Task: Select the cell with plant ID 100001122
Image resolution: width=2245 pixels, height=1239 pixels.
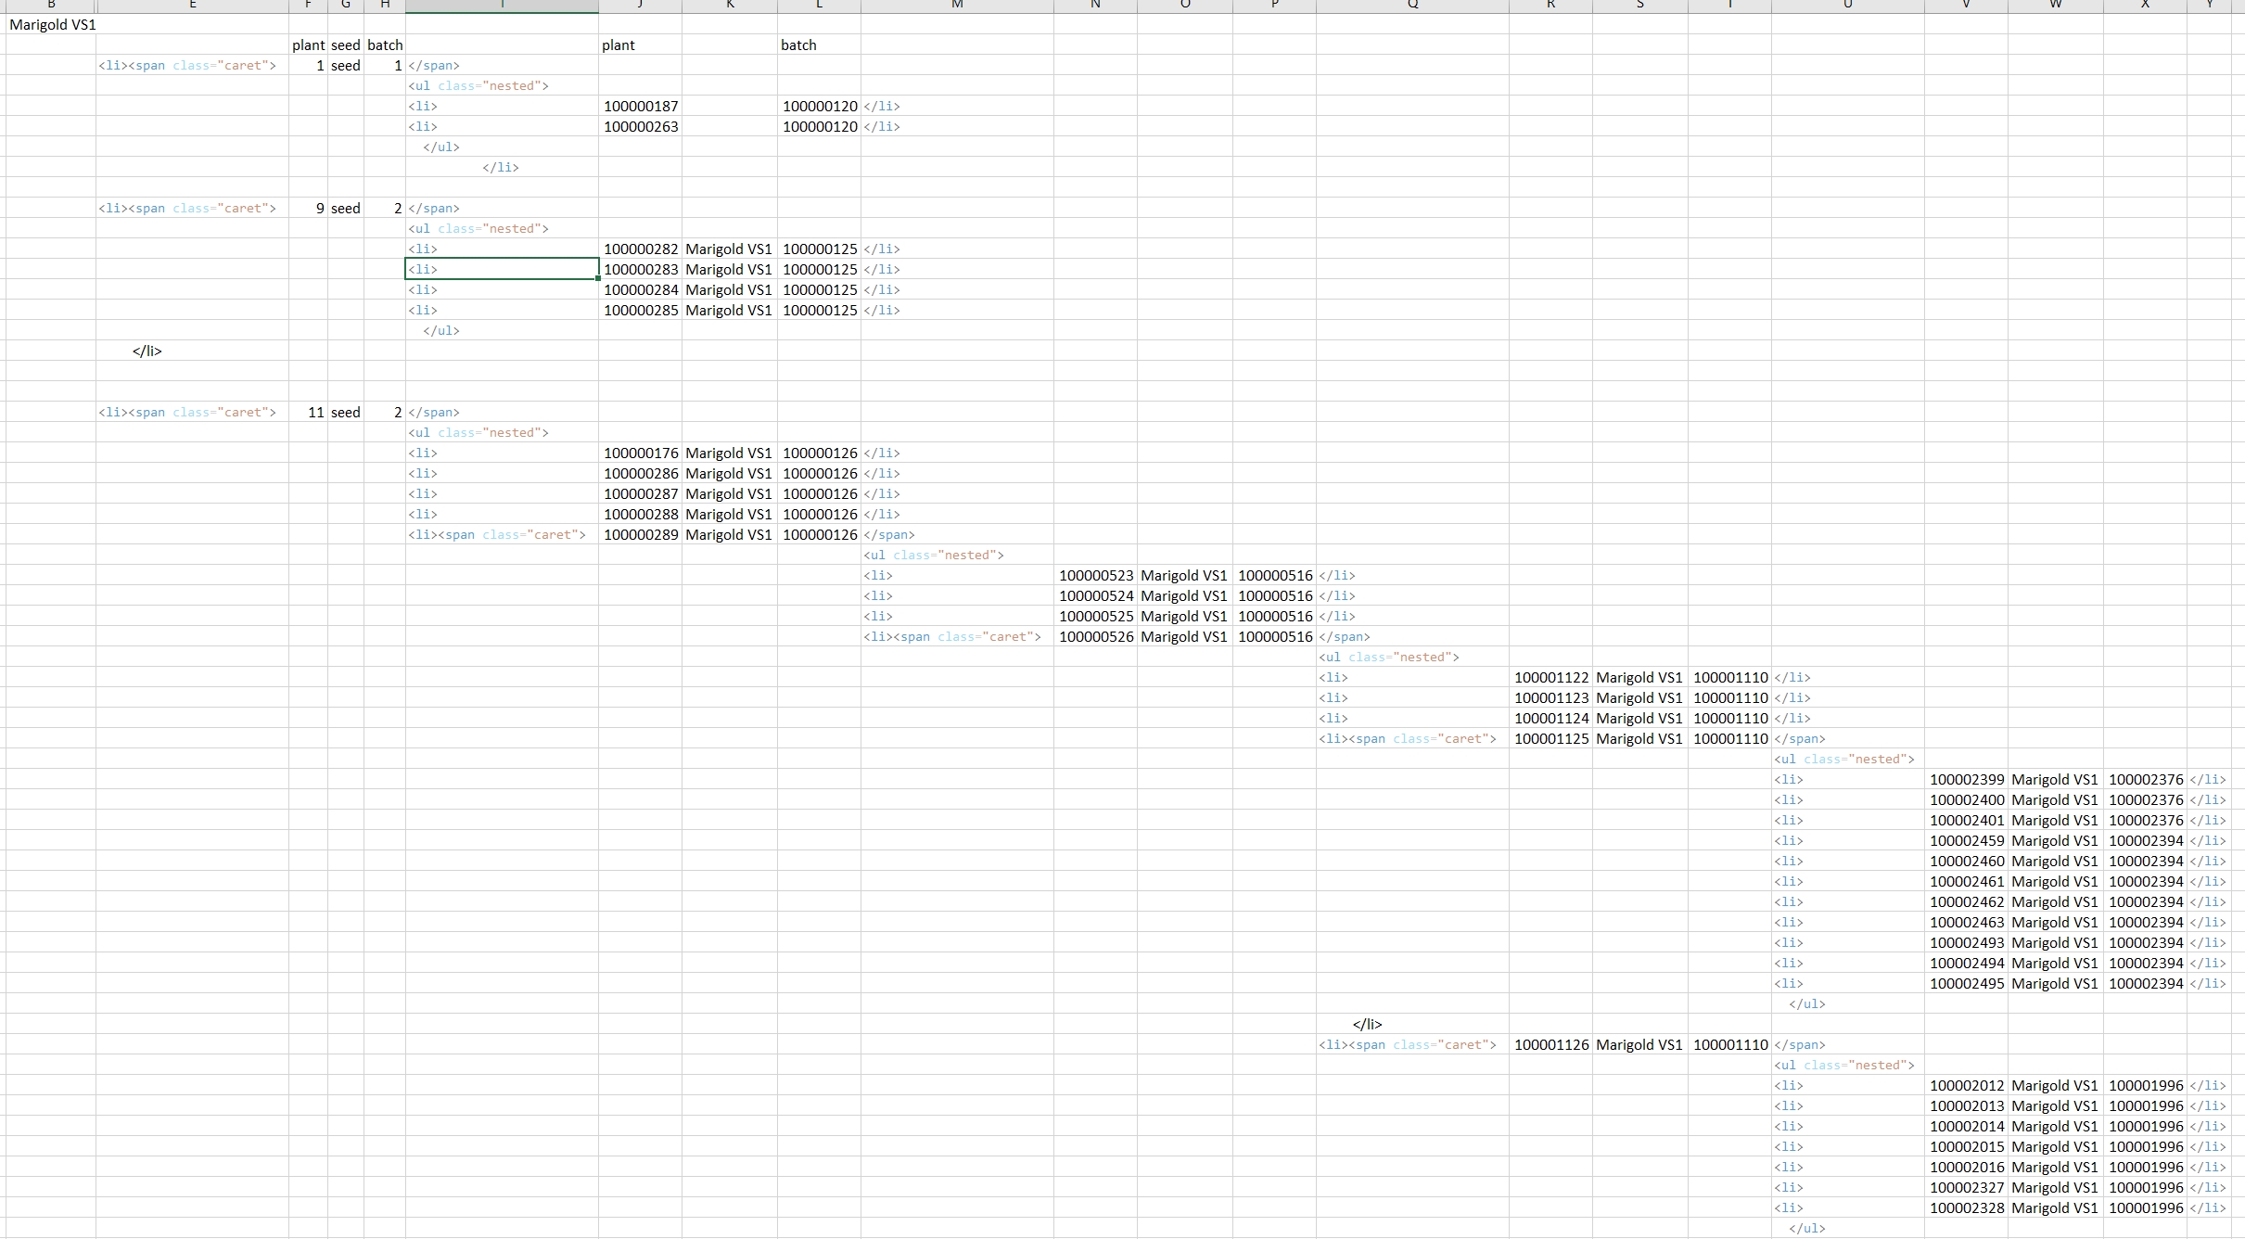Action: pyautogui.click(x=1551, y=678)
